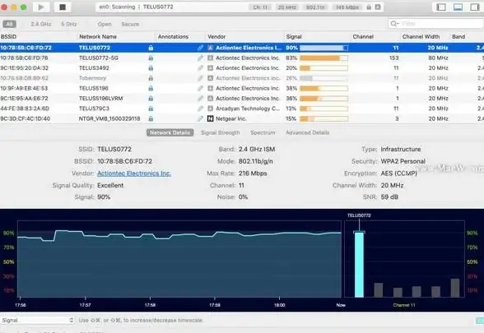
Task: Edit annotation pencil on TELUS79C3 row
Action: [200, 109]
